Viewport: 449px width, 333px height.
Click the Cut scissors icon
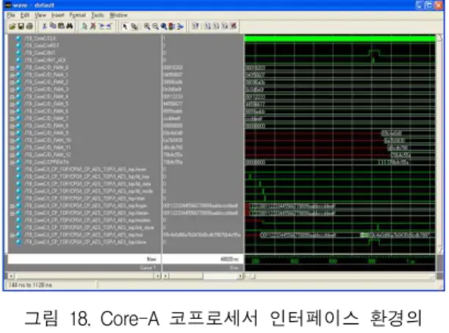[44, 26]
